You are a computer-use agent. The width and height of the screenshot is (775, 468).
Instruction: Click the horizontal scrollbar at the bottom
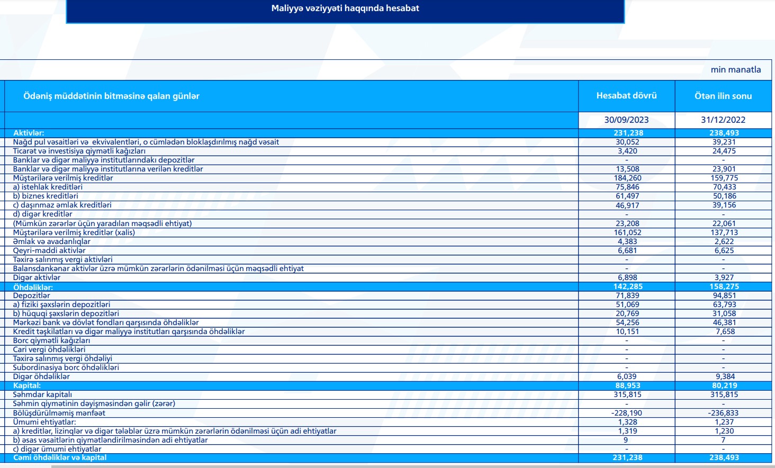tap(413, 466)
